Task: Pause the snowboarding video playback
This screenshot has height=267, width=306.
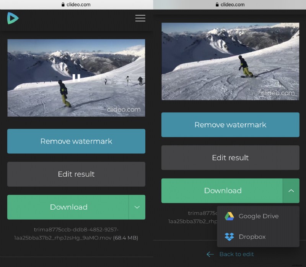Action: pyautogui.click(x=76, y=77)
